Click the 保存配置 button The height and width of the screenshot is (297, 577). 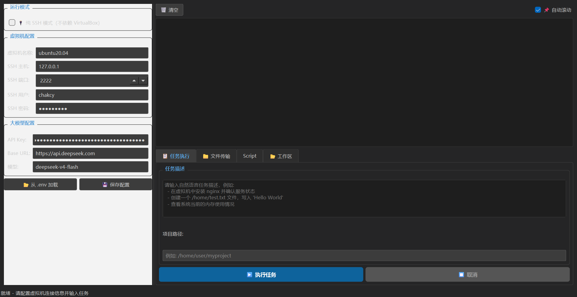tap(116, 185)
